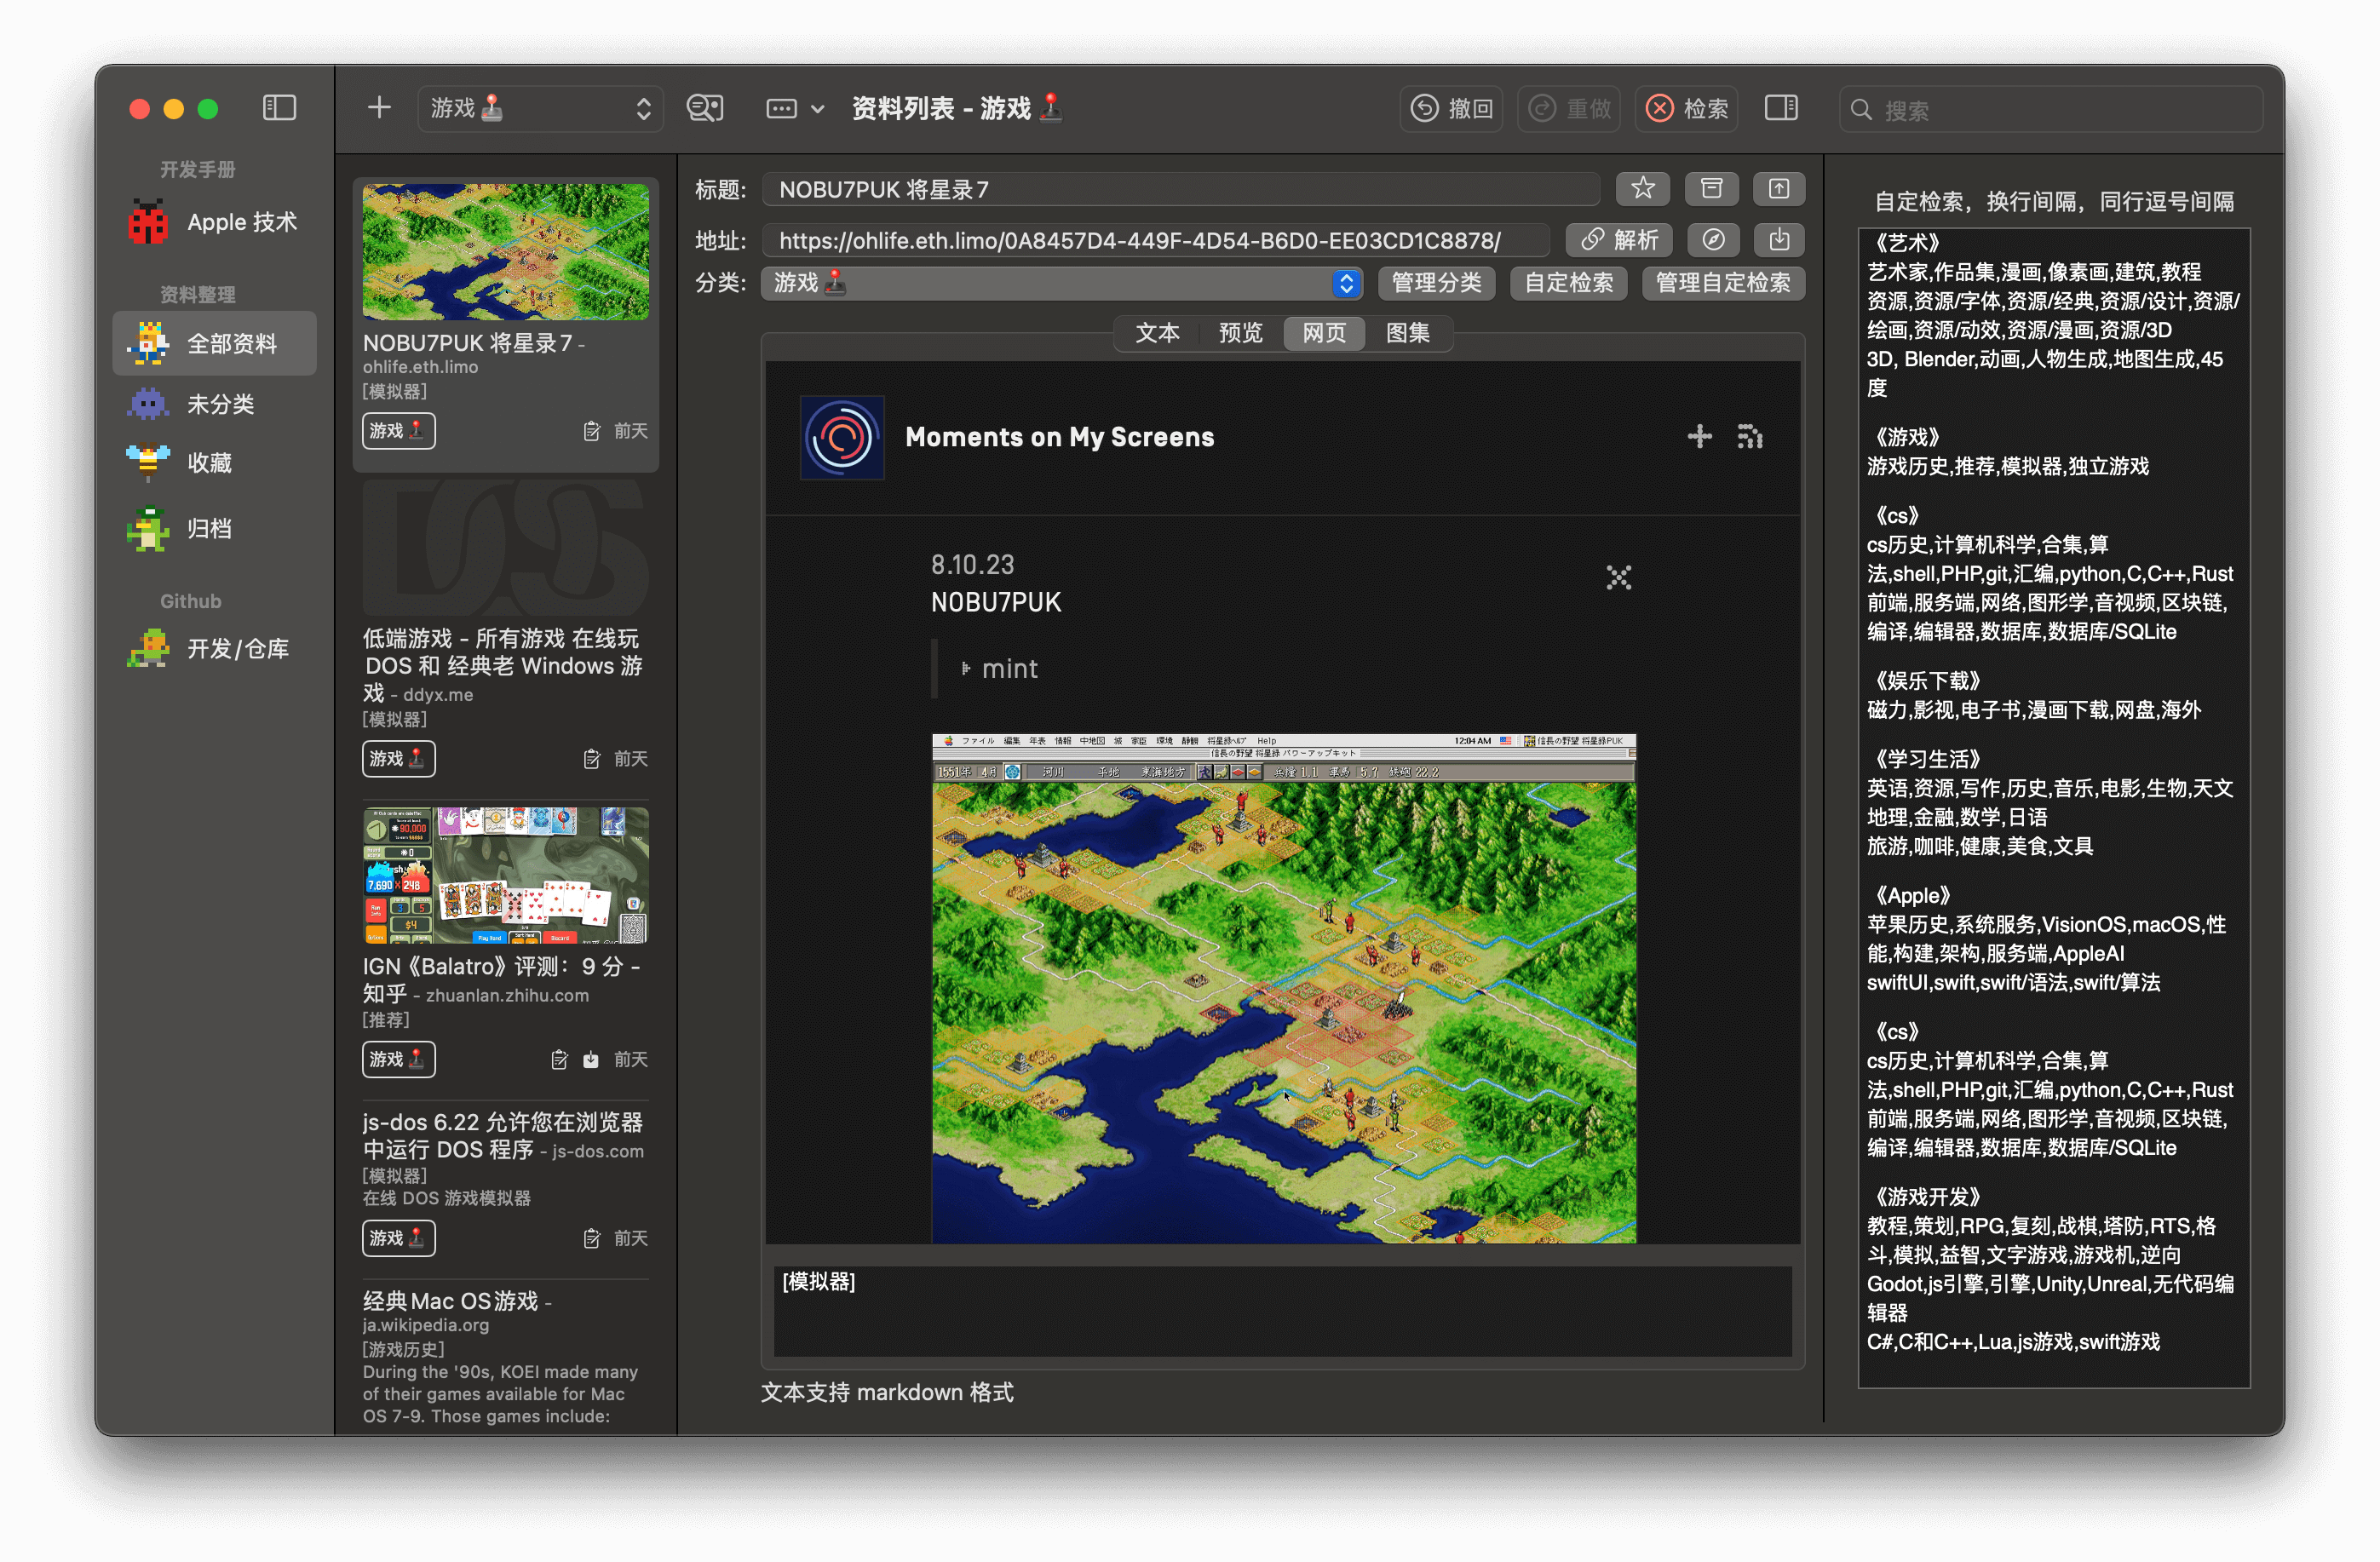Click note icon on the 低端游戏 card

click(591, 759)
